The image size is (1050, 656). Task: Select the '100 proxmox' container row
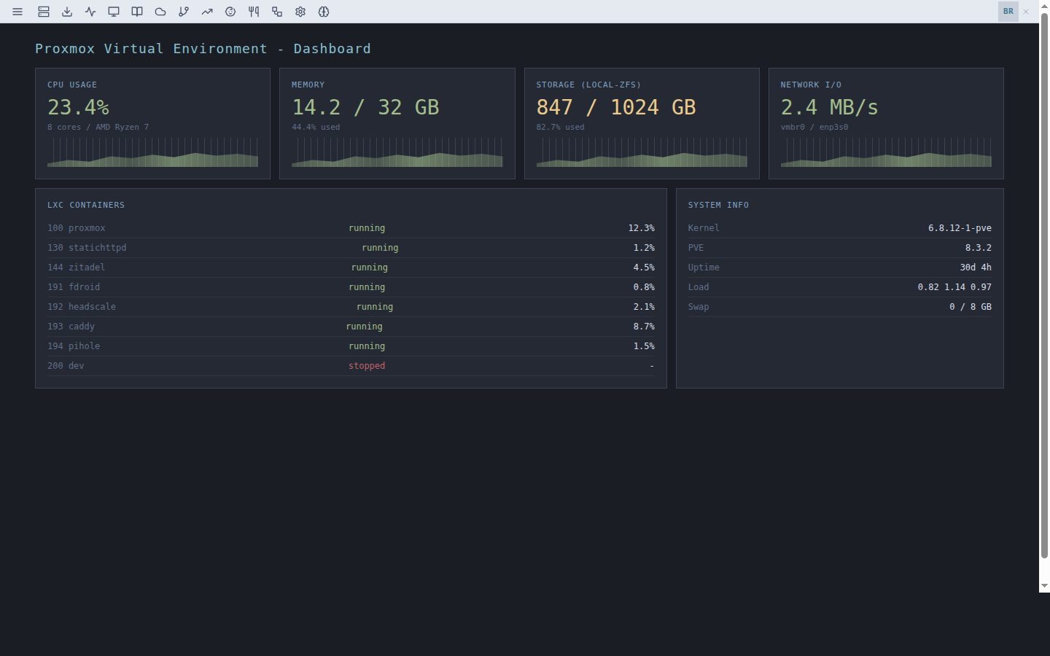[351, 228]
